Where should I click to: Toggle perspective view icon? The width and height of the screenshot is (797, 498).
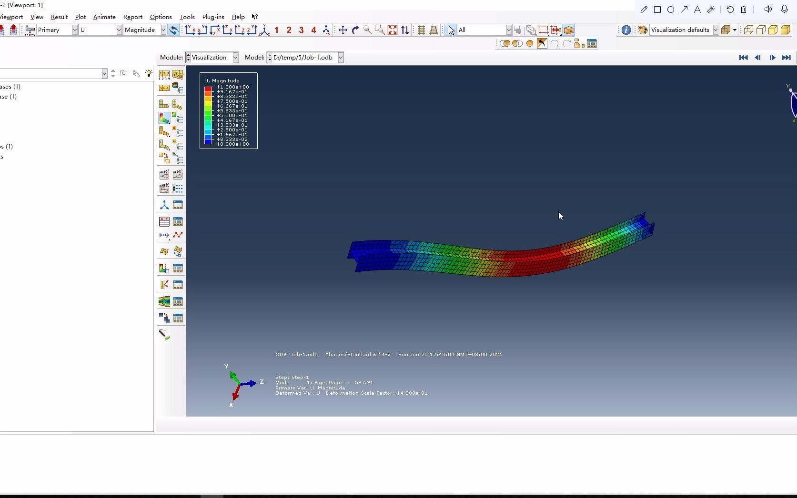click(434, 30)
